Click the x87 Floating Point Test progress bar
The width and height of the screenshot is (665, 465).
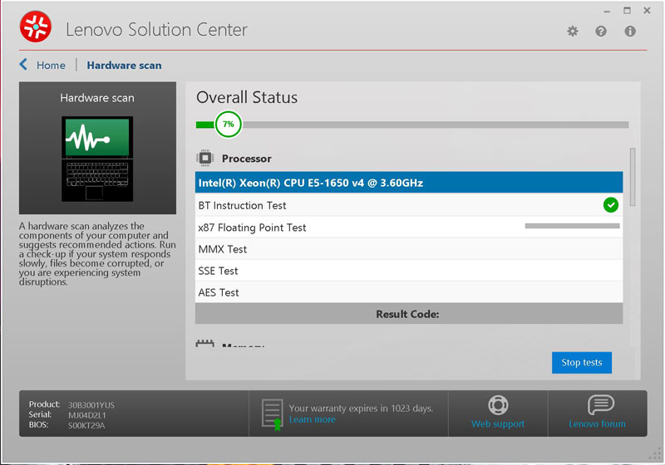click(x=572, y=226)
